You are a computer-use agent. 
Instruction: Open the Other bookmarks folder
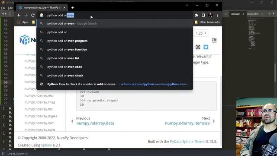click(x=207, y=22)
